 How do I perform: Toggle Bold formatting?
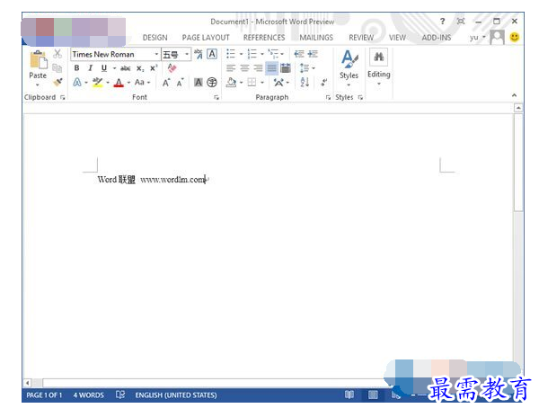tap(76, 68)
